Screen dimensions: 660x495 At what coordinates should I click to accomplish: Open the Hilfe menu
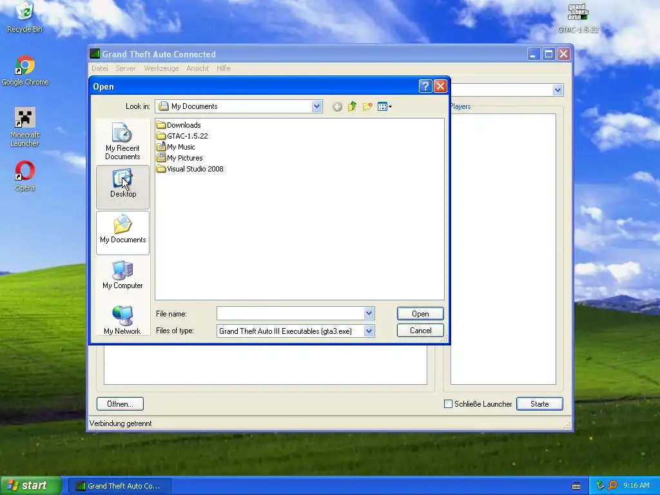pyautogui.click(x=223, y=68)
